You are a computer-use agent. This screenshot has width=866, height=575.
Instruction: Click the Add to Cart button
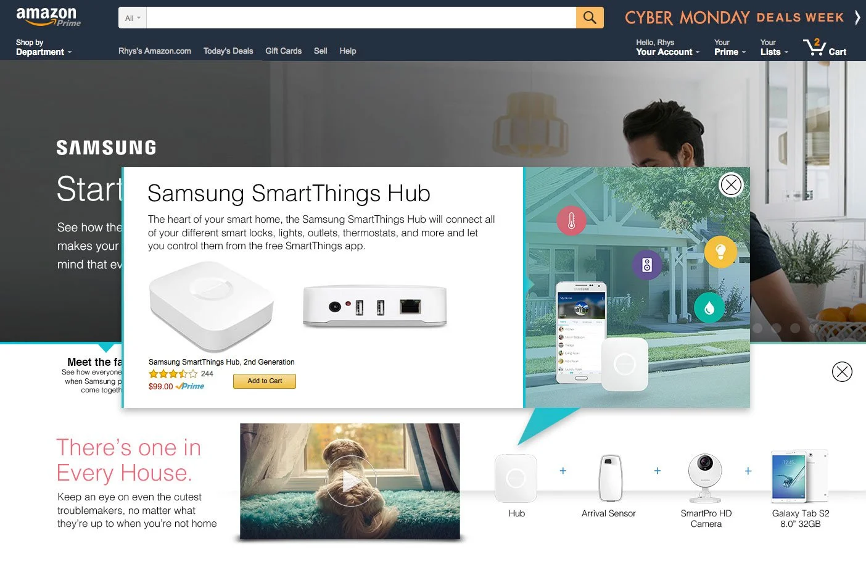coord(265,381)
